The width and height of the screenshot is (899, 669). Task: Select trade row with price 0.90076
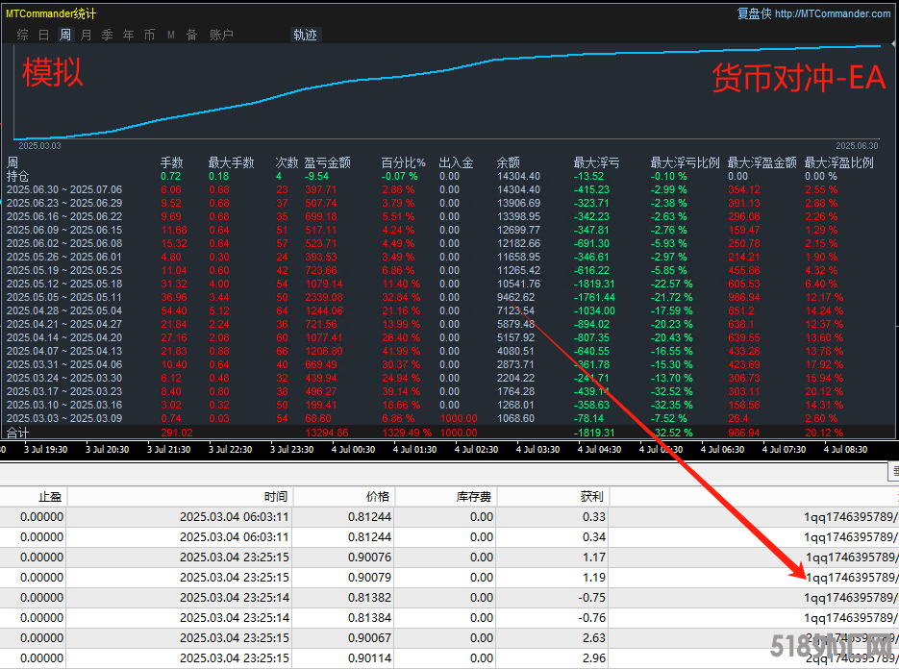450,557
